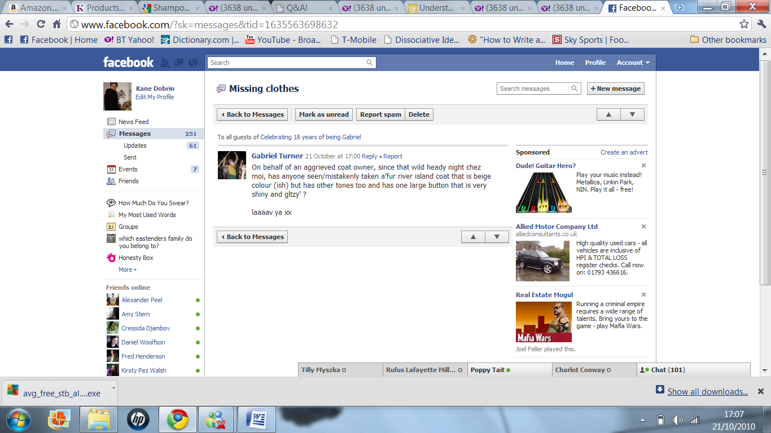Open the Sky Sports bookmark

pos(590,39)
